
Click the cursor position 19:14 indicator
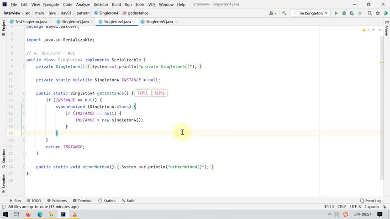(329, 207)
